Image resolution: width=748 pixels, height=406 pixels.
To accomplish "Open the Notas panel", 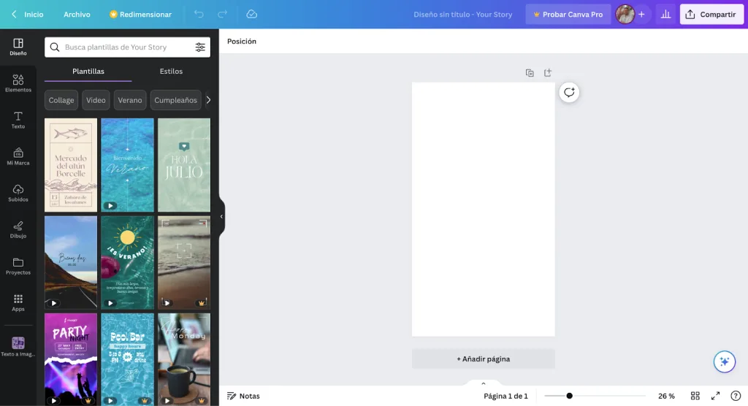I will point(243,396).
